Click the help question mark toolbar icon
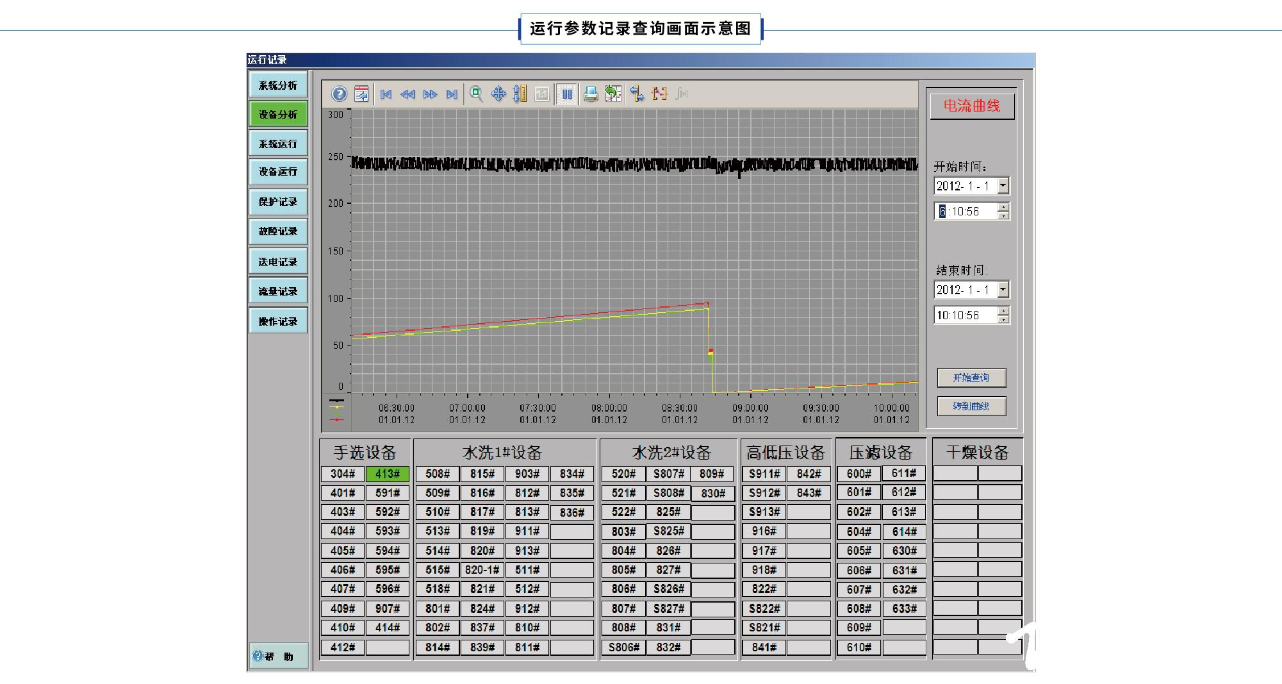Image resolution: width=1282 pixels, height=684 pixels. click(x=339, y=94)
